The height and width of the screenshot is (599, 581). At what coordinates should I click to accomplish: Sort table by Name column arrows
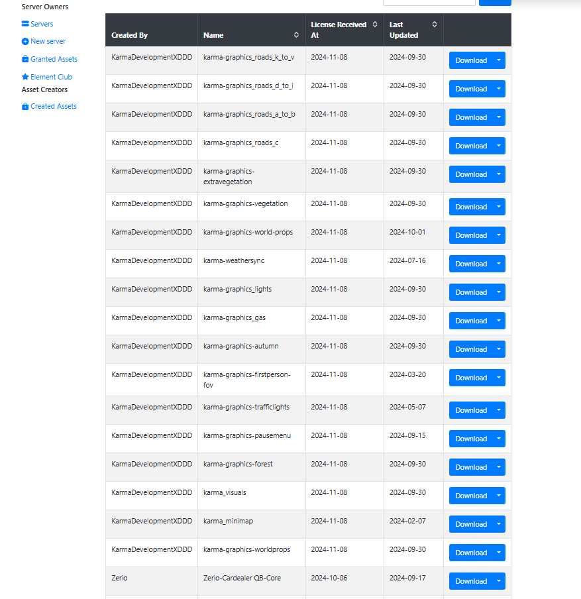click(296, 34)
